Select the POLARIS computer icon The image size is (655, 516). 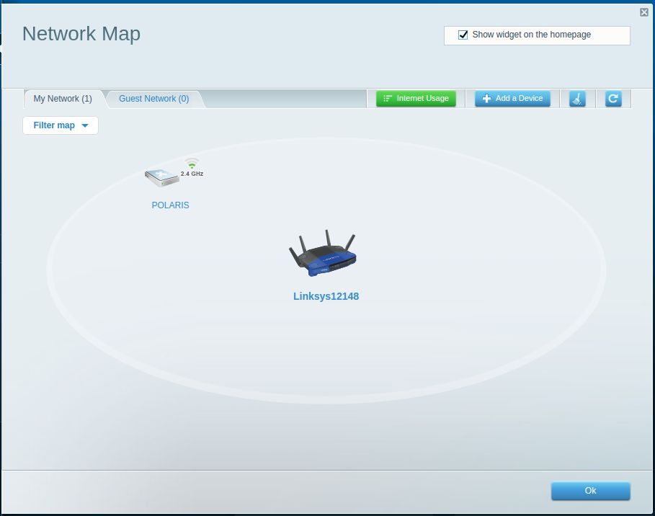[161, 175]
